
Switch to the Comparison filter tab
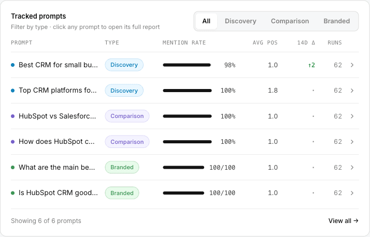coord(290,21)
